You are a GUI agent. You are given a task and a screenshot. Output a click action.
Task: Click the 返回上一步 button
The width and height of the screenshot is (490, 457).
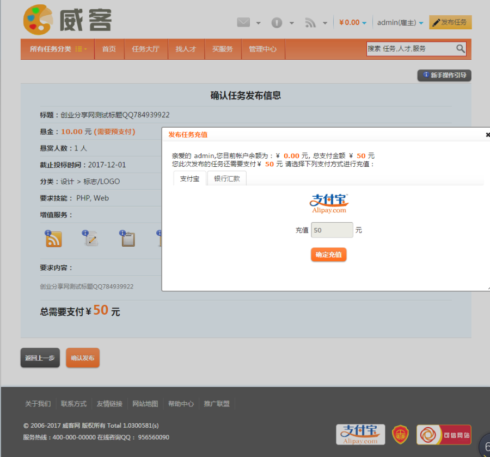click(40, 358)
